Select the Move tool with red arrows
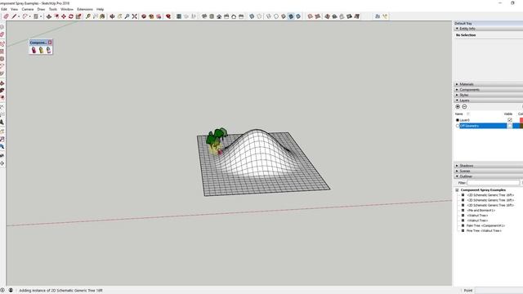Viewport: 523px width, 294px height. [x=64, y=16]
